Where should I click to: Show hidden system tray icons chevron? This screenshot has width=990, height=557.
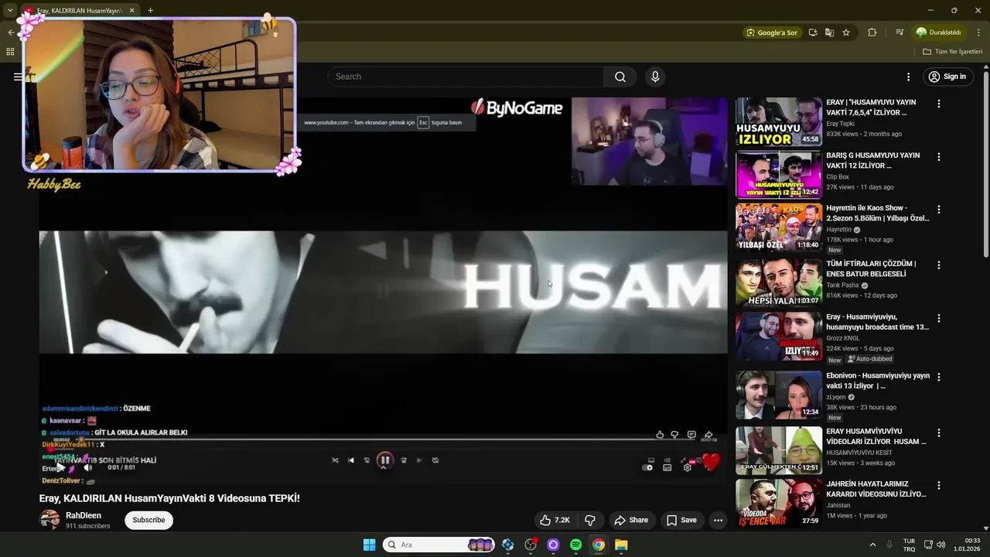[872, 545]
